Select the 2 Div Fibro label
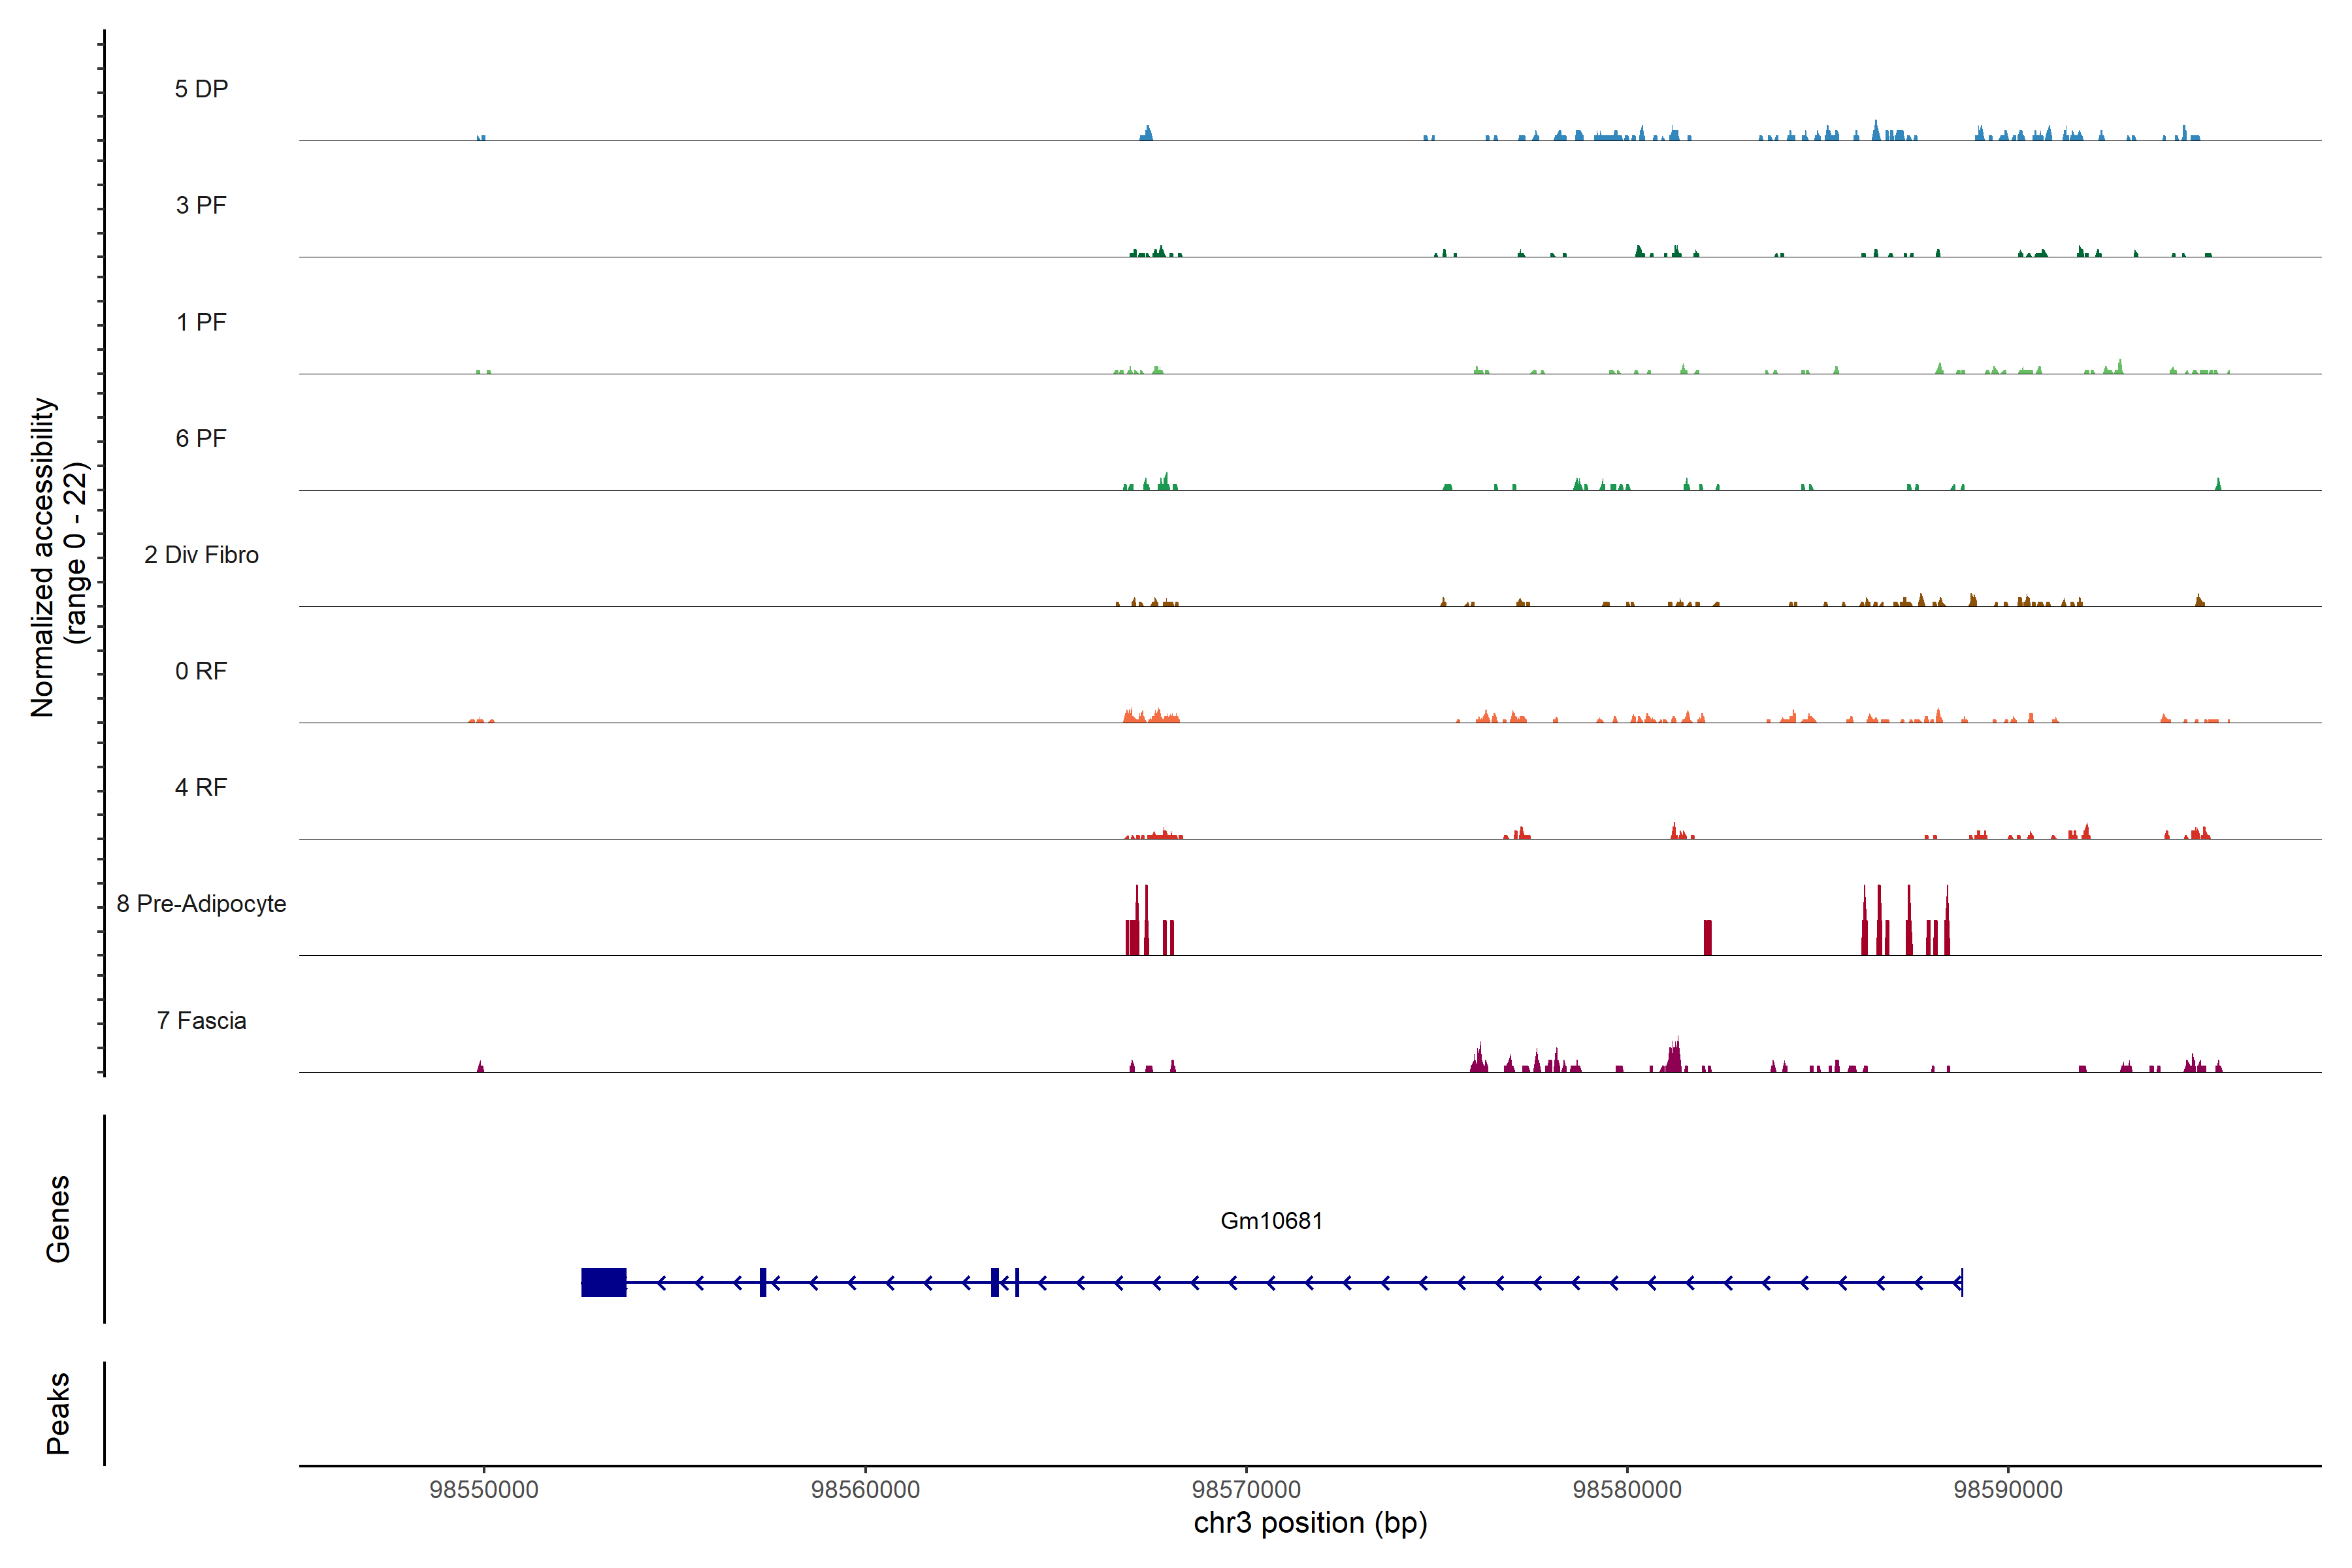 pyautogui.click(x=201, y=555)
